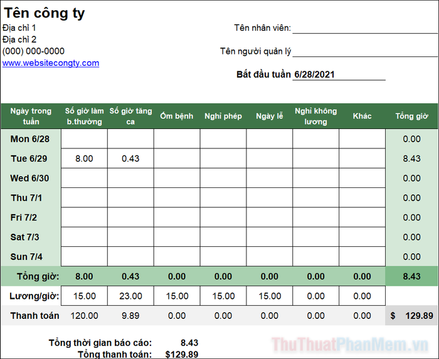Click the Ốm bệnh column header

(x=177, y=116)
